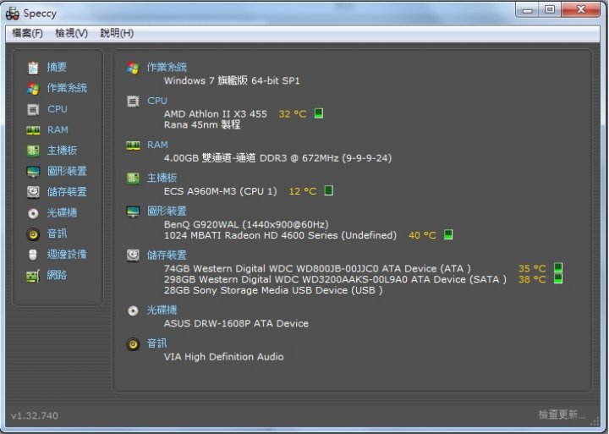Open RAM heading link in summary panel

(x=157, y=145)
